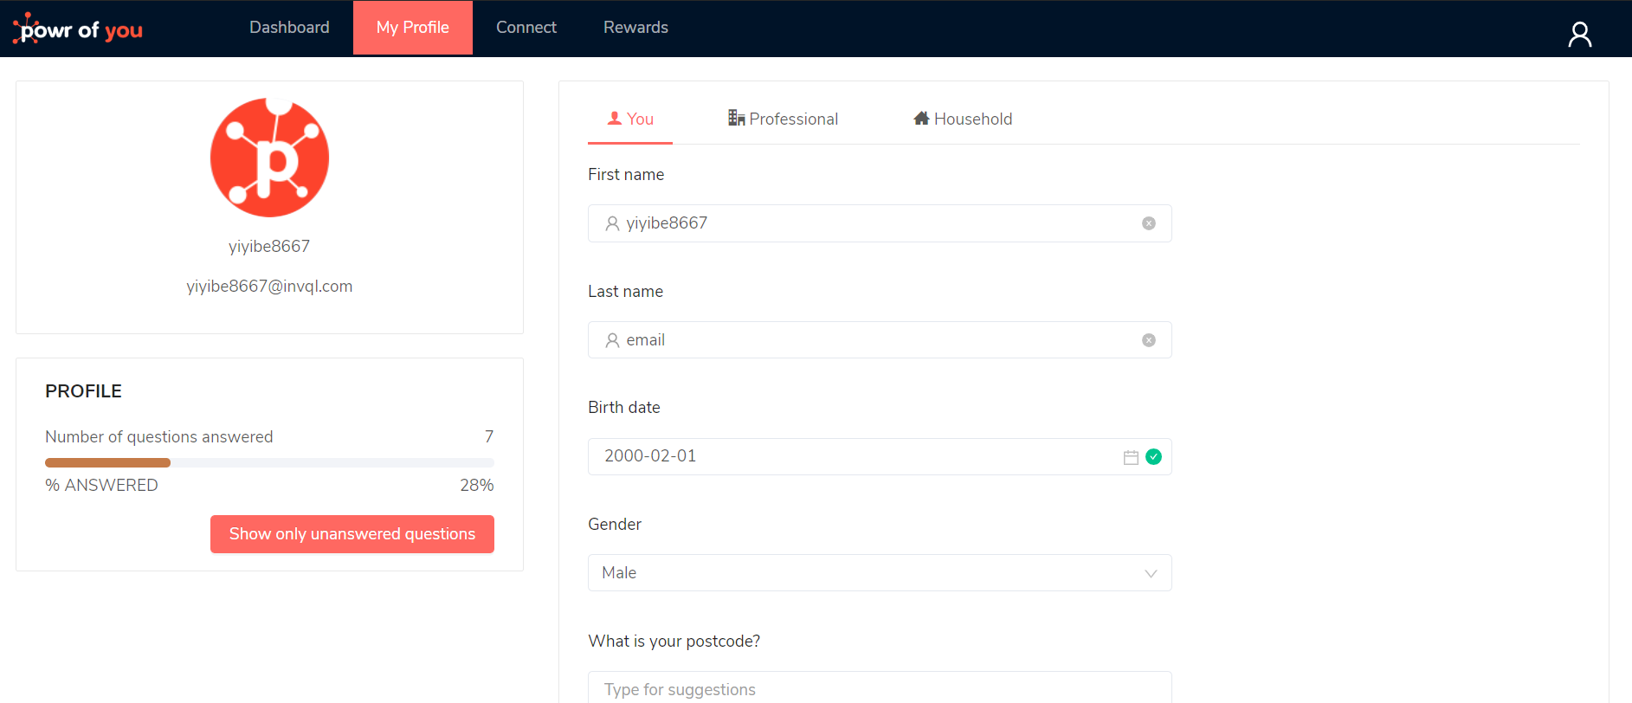
Task: Switch to the Household tab
Action: [963, 119]
